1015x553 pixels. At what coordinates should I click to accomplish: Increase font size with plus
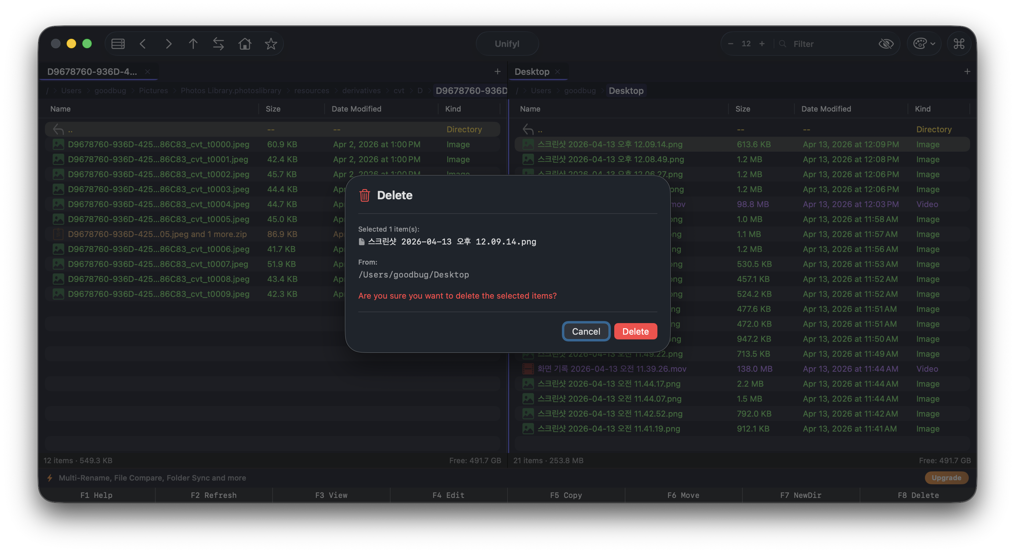[x=762, y=44]
